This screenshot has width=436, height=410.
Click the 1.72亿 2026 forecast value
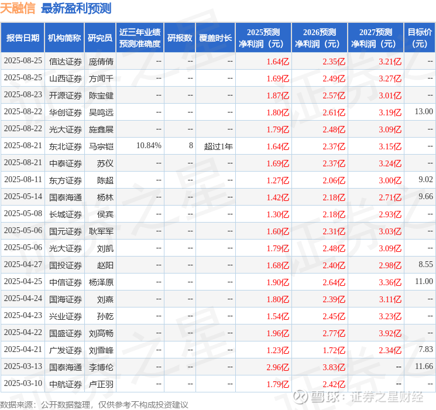pyautogui.click(x=334, y=350)
